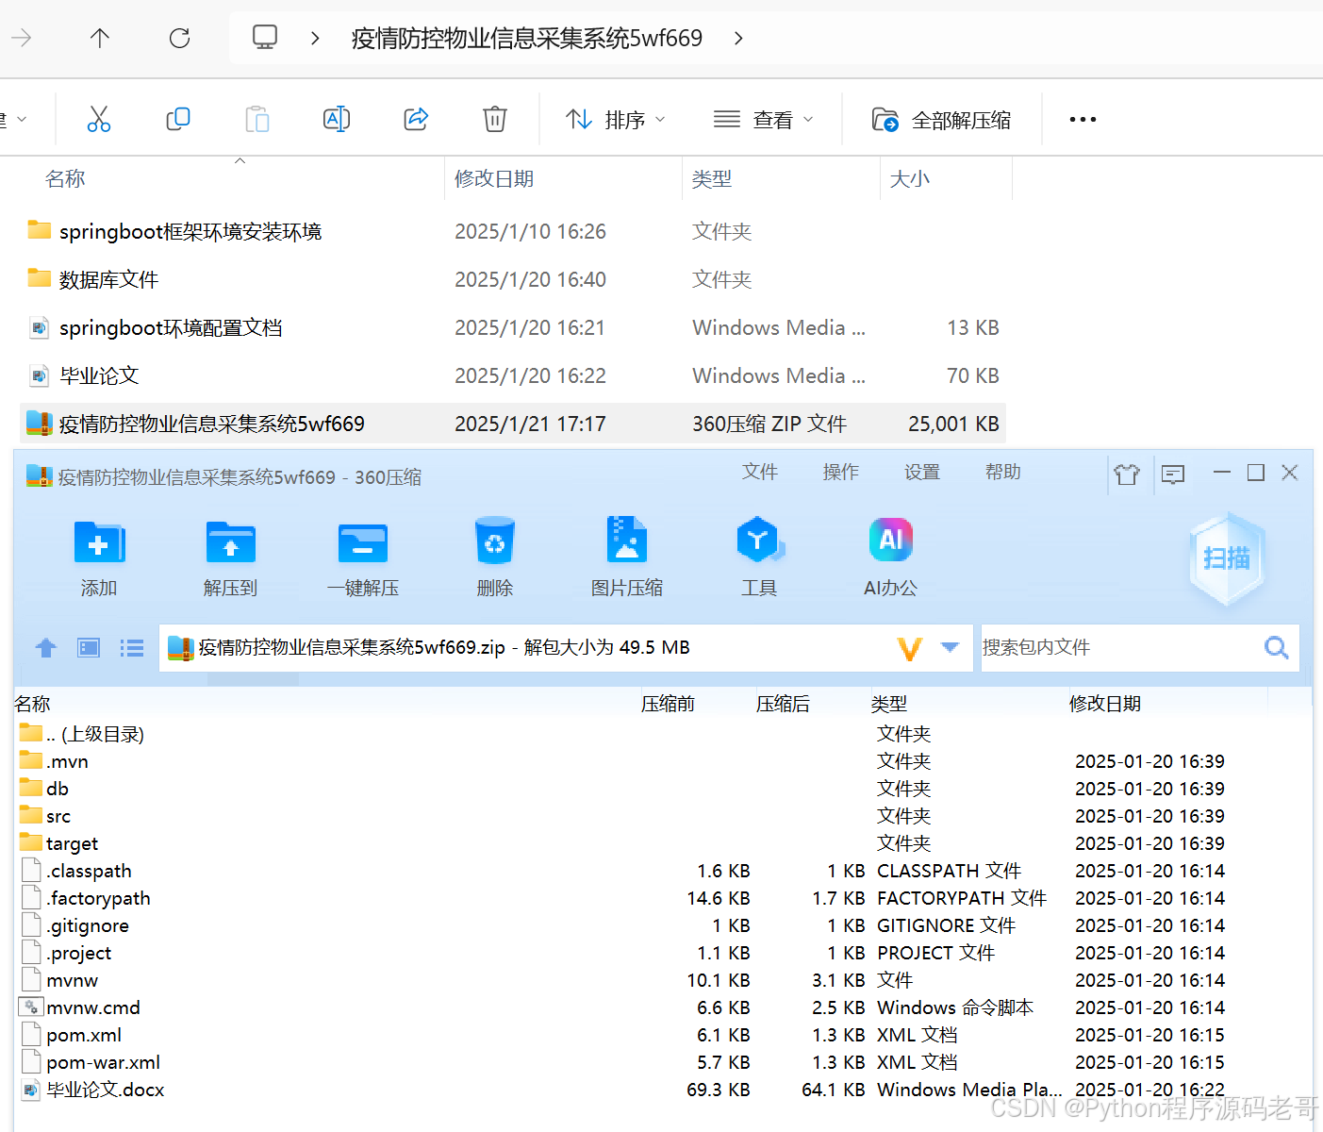
Task: Click the blue up-level arrow in 360压缩
Action: point(45,648)
